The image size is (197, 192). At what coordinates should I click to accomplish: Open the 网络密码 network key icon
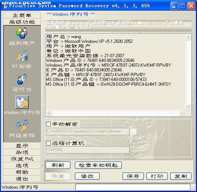click(22, 125)
